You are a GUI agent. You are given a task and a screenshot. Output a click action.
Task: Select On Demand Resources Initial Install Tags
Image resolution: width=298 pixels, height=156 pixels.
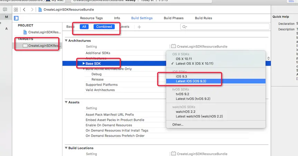pos(117,130)
